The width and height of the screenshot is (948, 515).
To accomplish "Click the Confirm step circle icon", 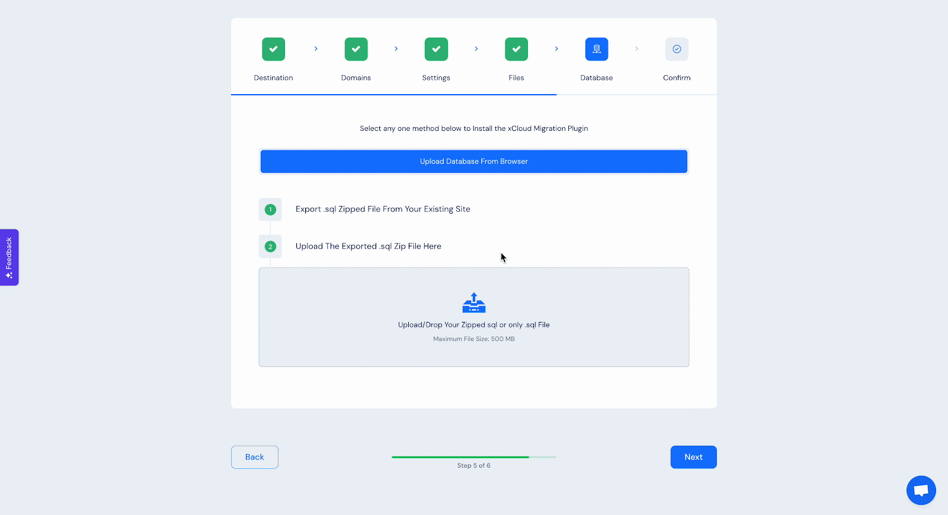I will (677, 49).
